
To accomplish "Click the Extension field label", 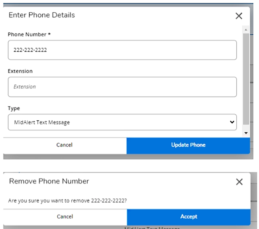I will [x=20, y=71].
